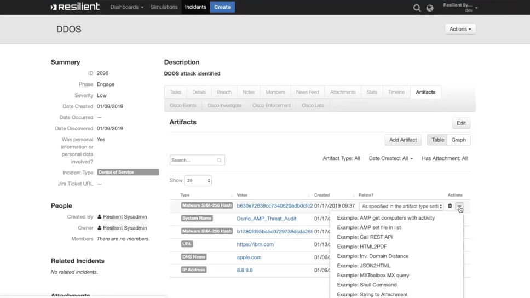Click the Type column sort icon
This screenshot has width=530, height=298.
click(x=232, y=196)
